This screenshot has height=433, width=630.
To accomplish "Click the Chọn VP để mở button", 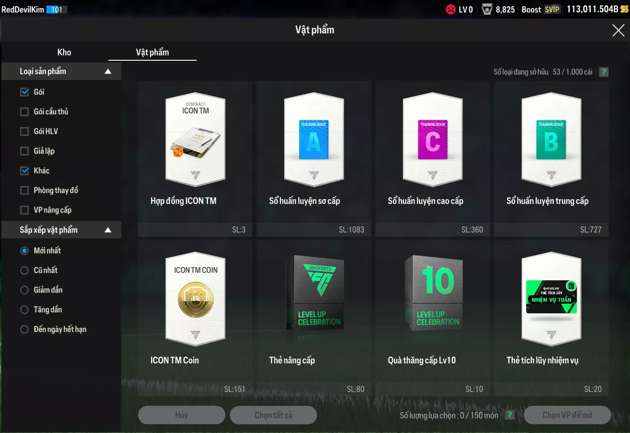I will click(x=567, y=415).
